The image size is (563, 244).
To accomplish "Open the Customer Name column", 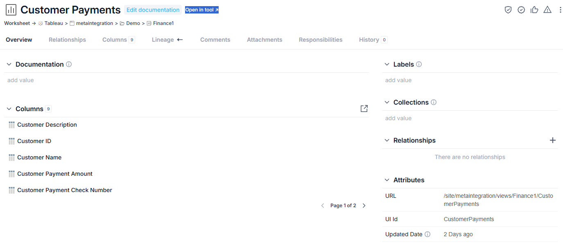I will (39, 157).
